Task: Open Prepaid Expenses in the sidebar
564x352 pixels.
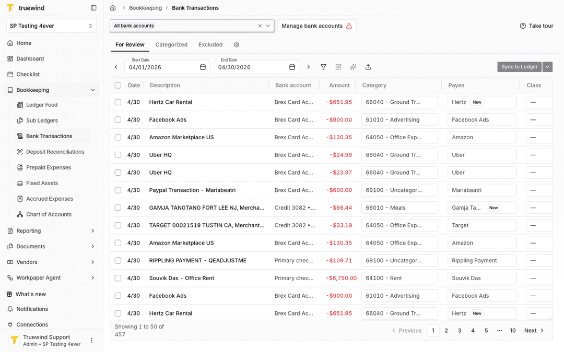Action: click(48, 167)
